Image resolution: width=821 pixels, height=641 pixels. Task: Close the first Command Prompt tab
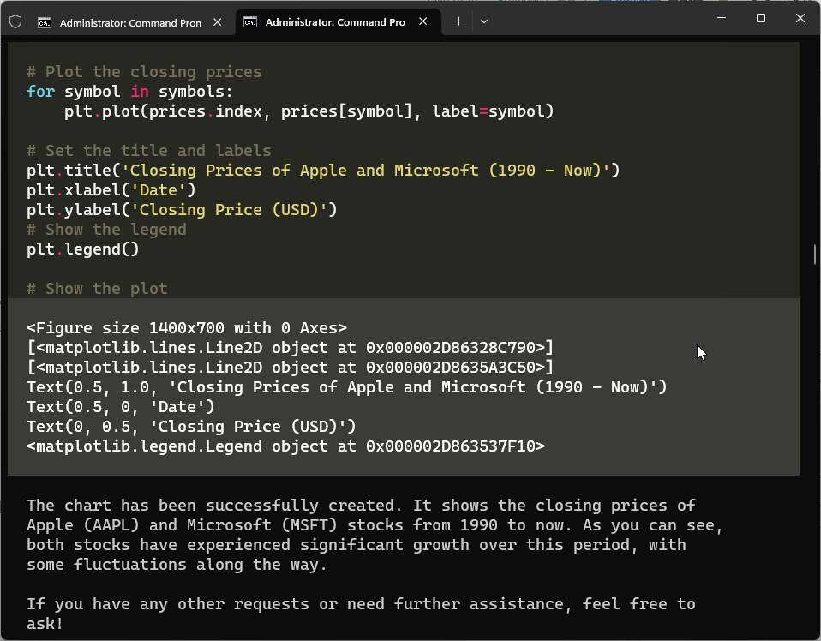coord(218,22)
